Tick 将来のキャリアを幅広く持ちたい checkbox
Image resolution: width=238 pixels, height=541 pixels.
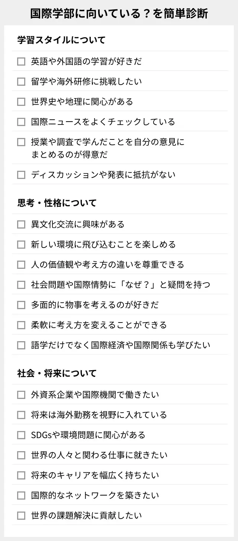pos(21,475)
